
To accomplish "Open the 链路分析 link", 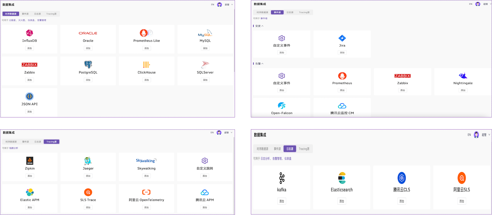I will coord(14,148).
